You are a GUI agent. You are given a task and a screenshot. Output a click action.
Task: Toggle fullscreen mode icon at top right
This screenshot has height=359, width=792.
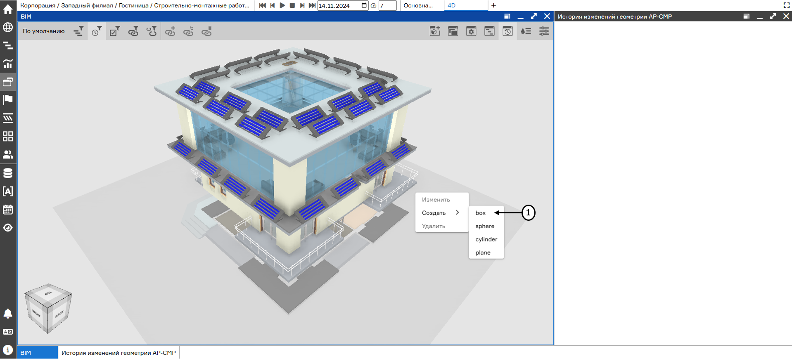pos(786,5)
